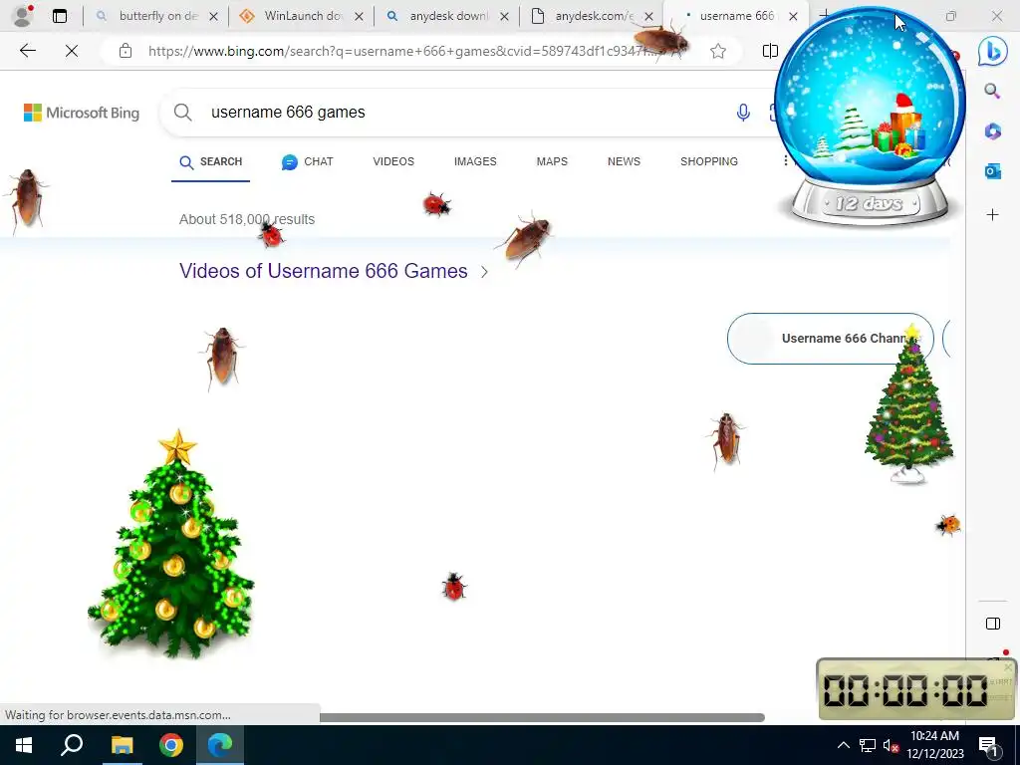The image size is (1020, 765).
Task: Switch to IMAGES results
Action: click(x=475, y=161)
